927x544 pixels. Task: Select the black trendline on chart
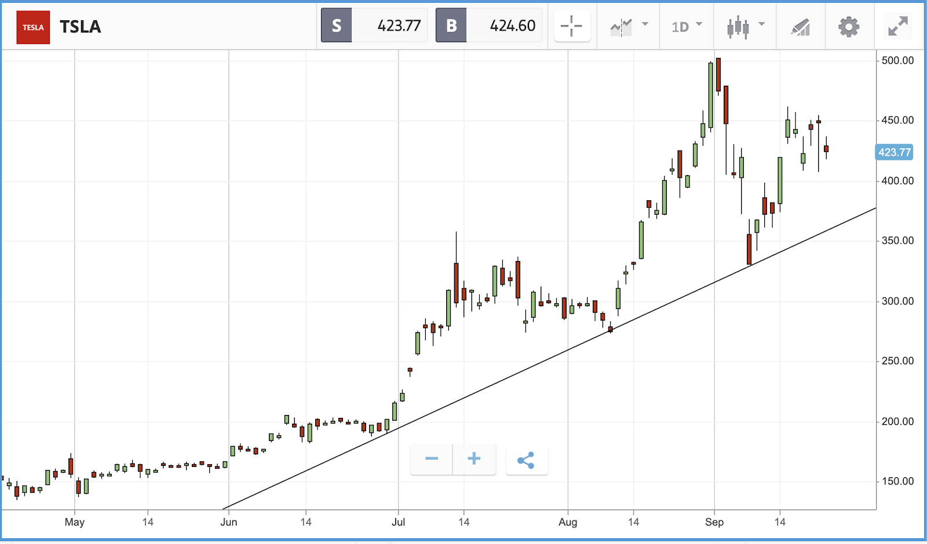(x=549, y=359)
